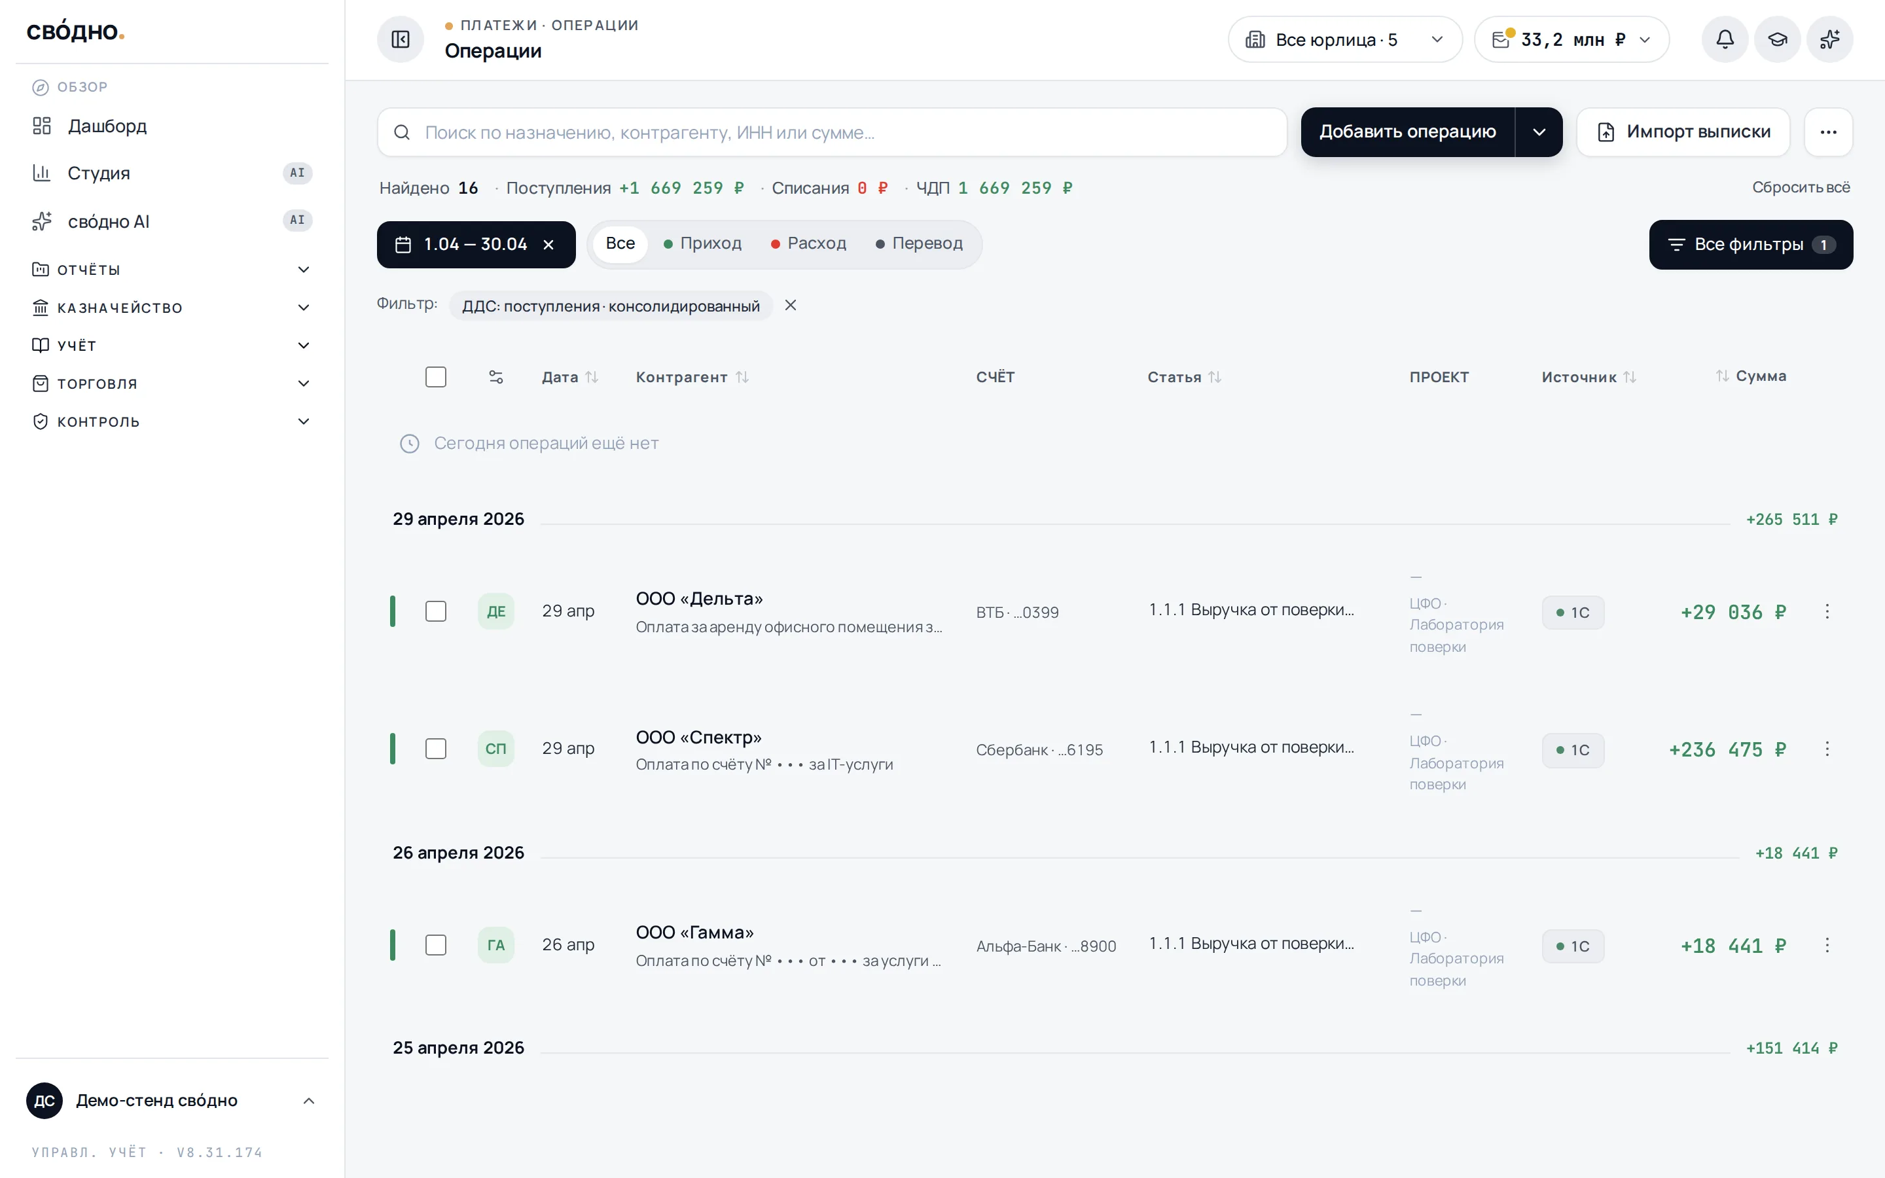Sort by Сумма column

coord(1751,376)
